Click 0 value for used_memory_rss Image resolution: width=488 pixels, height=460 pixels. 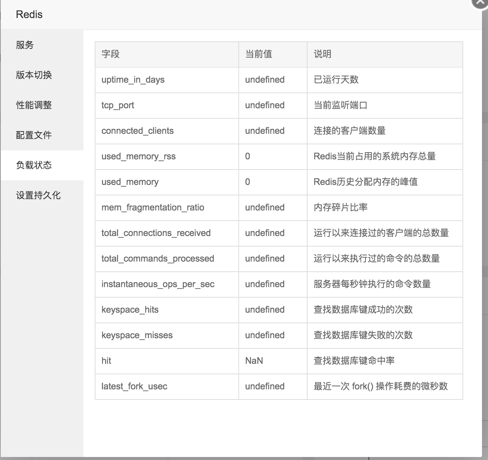[247, 156]
